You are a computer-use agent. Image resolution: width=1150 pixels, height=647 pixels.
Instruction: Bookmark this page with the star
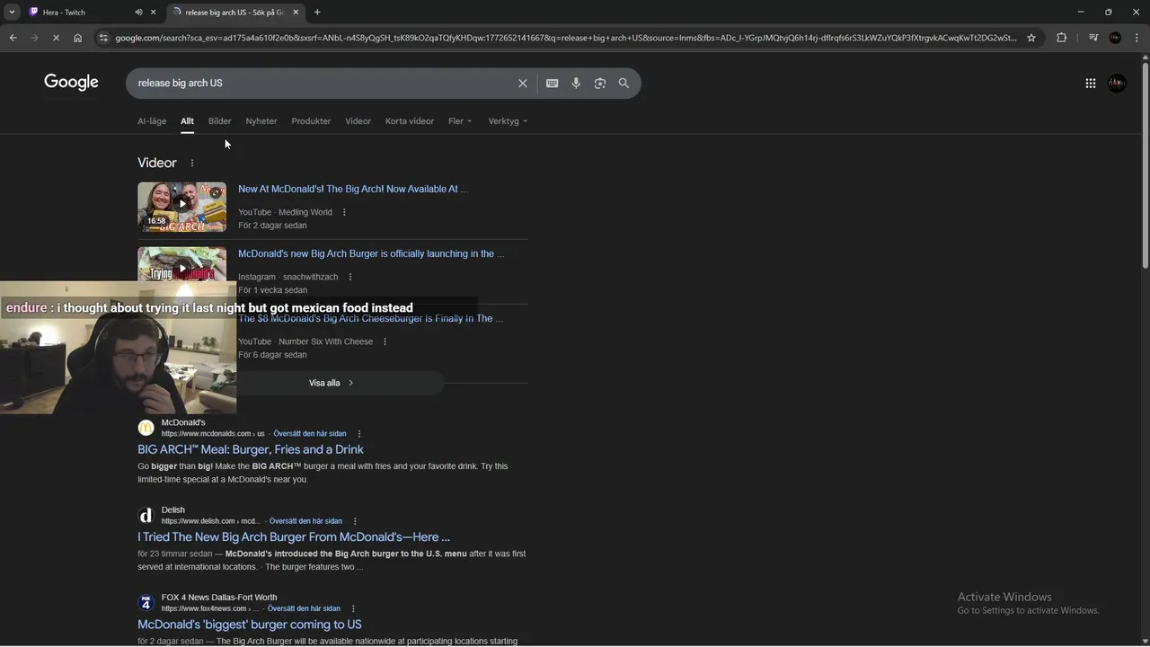1031,38
